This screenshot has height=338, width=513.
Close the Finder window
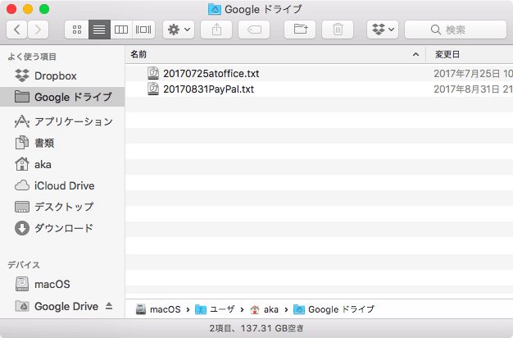point(11,9)
